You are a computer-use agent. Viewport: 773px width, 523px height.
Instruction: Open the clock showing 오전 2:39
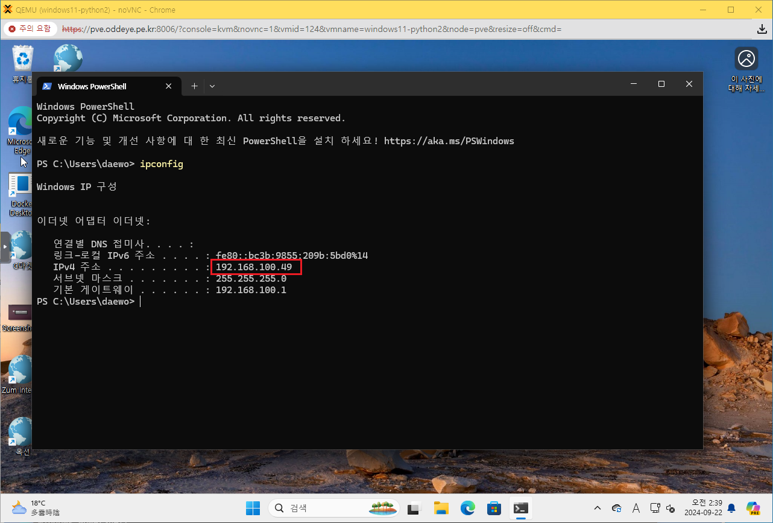tap(702, 508)
